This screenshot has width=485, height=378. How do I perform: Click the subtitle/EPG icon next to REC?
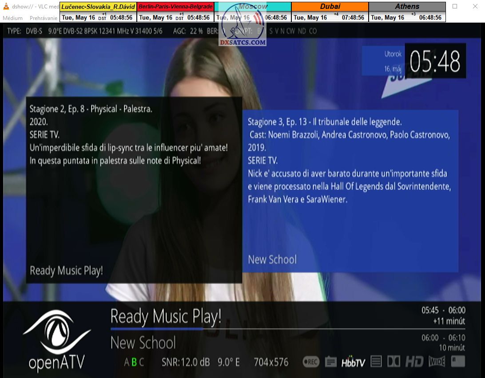(331, 362)
